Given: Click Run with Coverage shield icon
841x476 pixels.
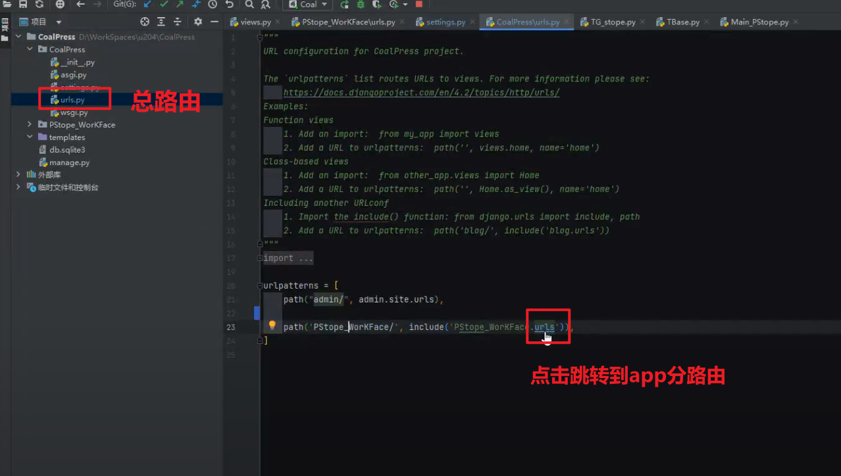Looking at the screenshot, I should tap(376, 4).
